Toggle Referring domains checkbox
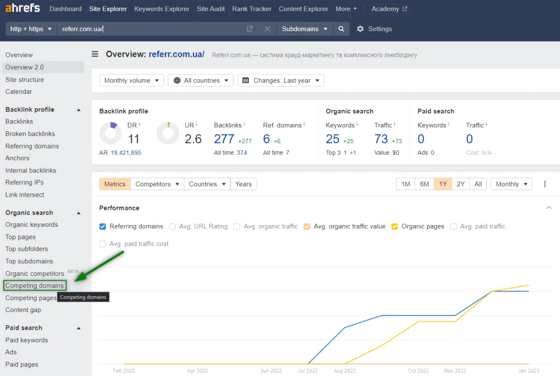Screen dimensions: 560x376 [x=102, y=226]
